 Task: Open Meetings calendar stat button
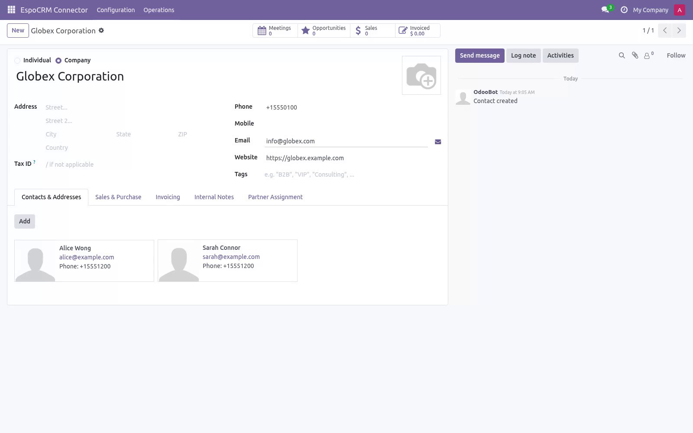click(x=275, y=30)
